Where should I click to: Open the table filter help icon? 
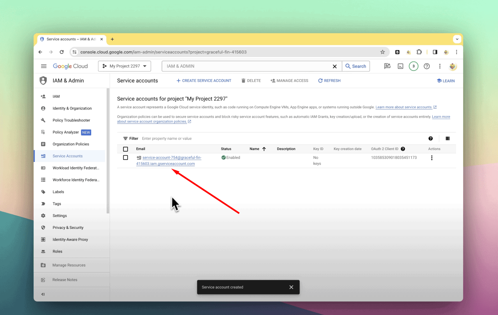coord(431,139)
